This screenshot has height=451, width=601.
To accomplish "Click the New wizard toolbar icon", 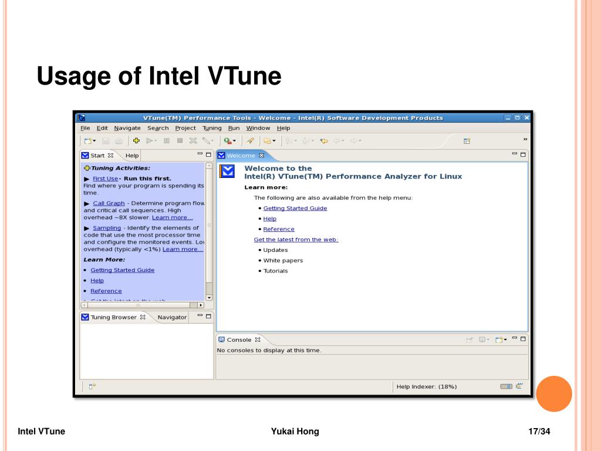I will pyautogui.click(x=88, y=141).
